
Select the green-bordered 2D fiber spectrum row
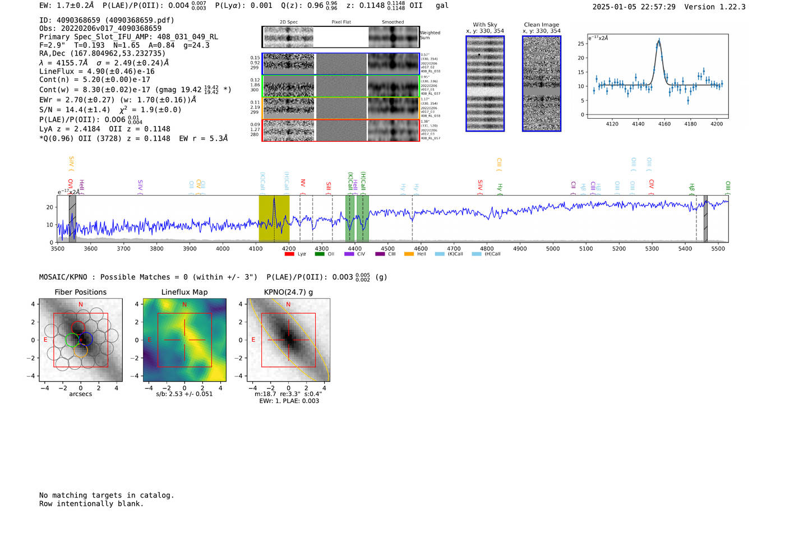340,86
